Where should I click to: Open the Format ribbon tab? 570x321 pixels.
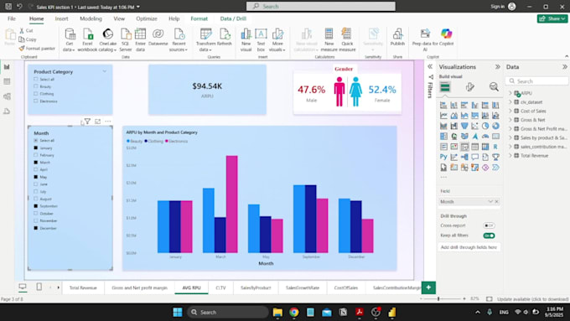199,18
